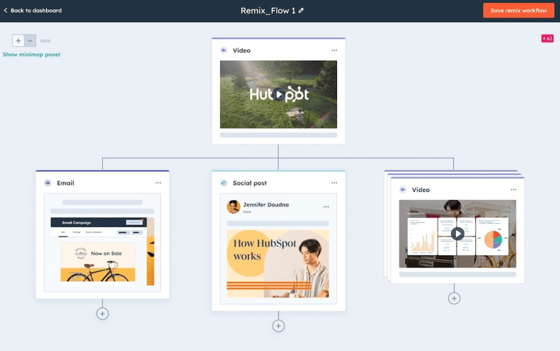Screen dimensions: 560x351
Task: Open the three-dot menu on the Video card
Action: click(x=335, y=50)
